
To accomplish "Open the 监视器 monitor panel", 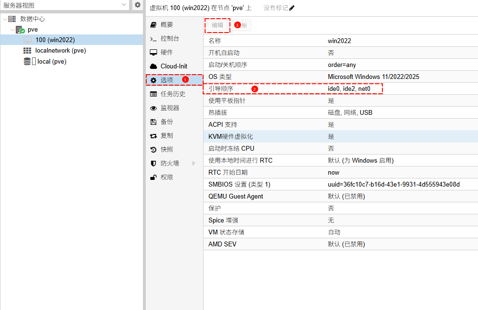I will (170, 108).
